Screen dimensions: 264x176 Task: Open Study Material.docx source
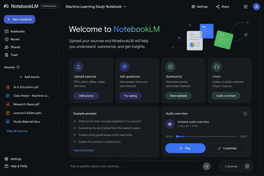(x=27, y=122)
